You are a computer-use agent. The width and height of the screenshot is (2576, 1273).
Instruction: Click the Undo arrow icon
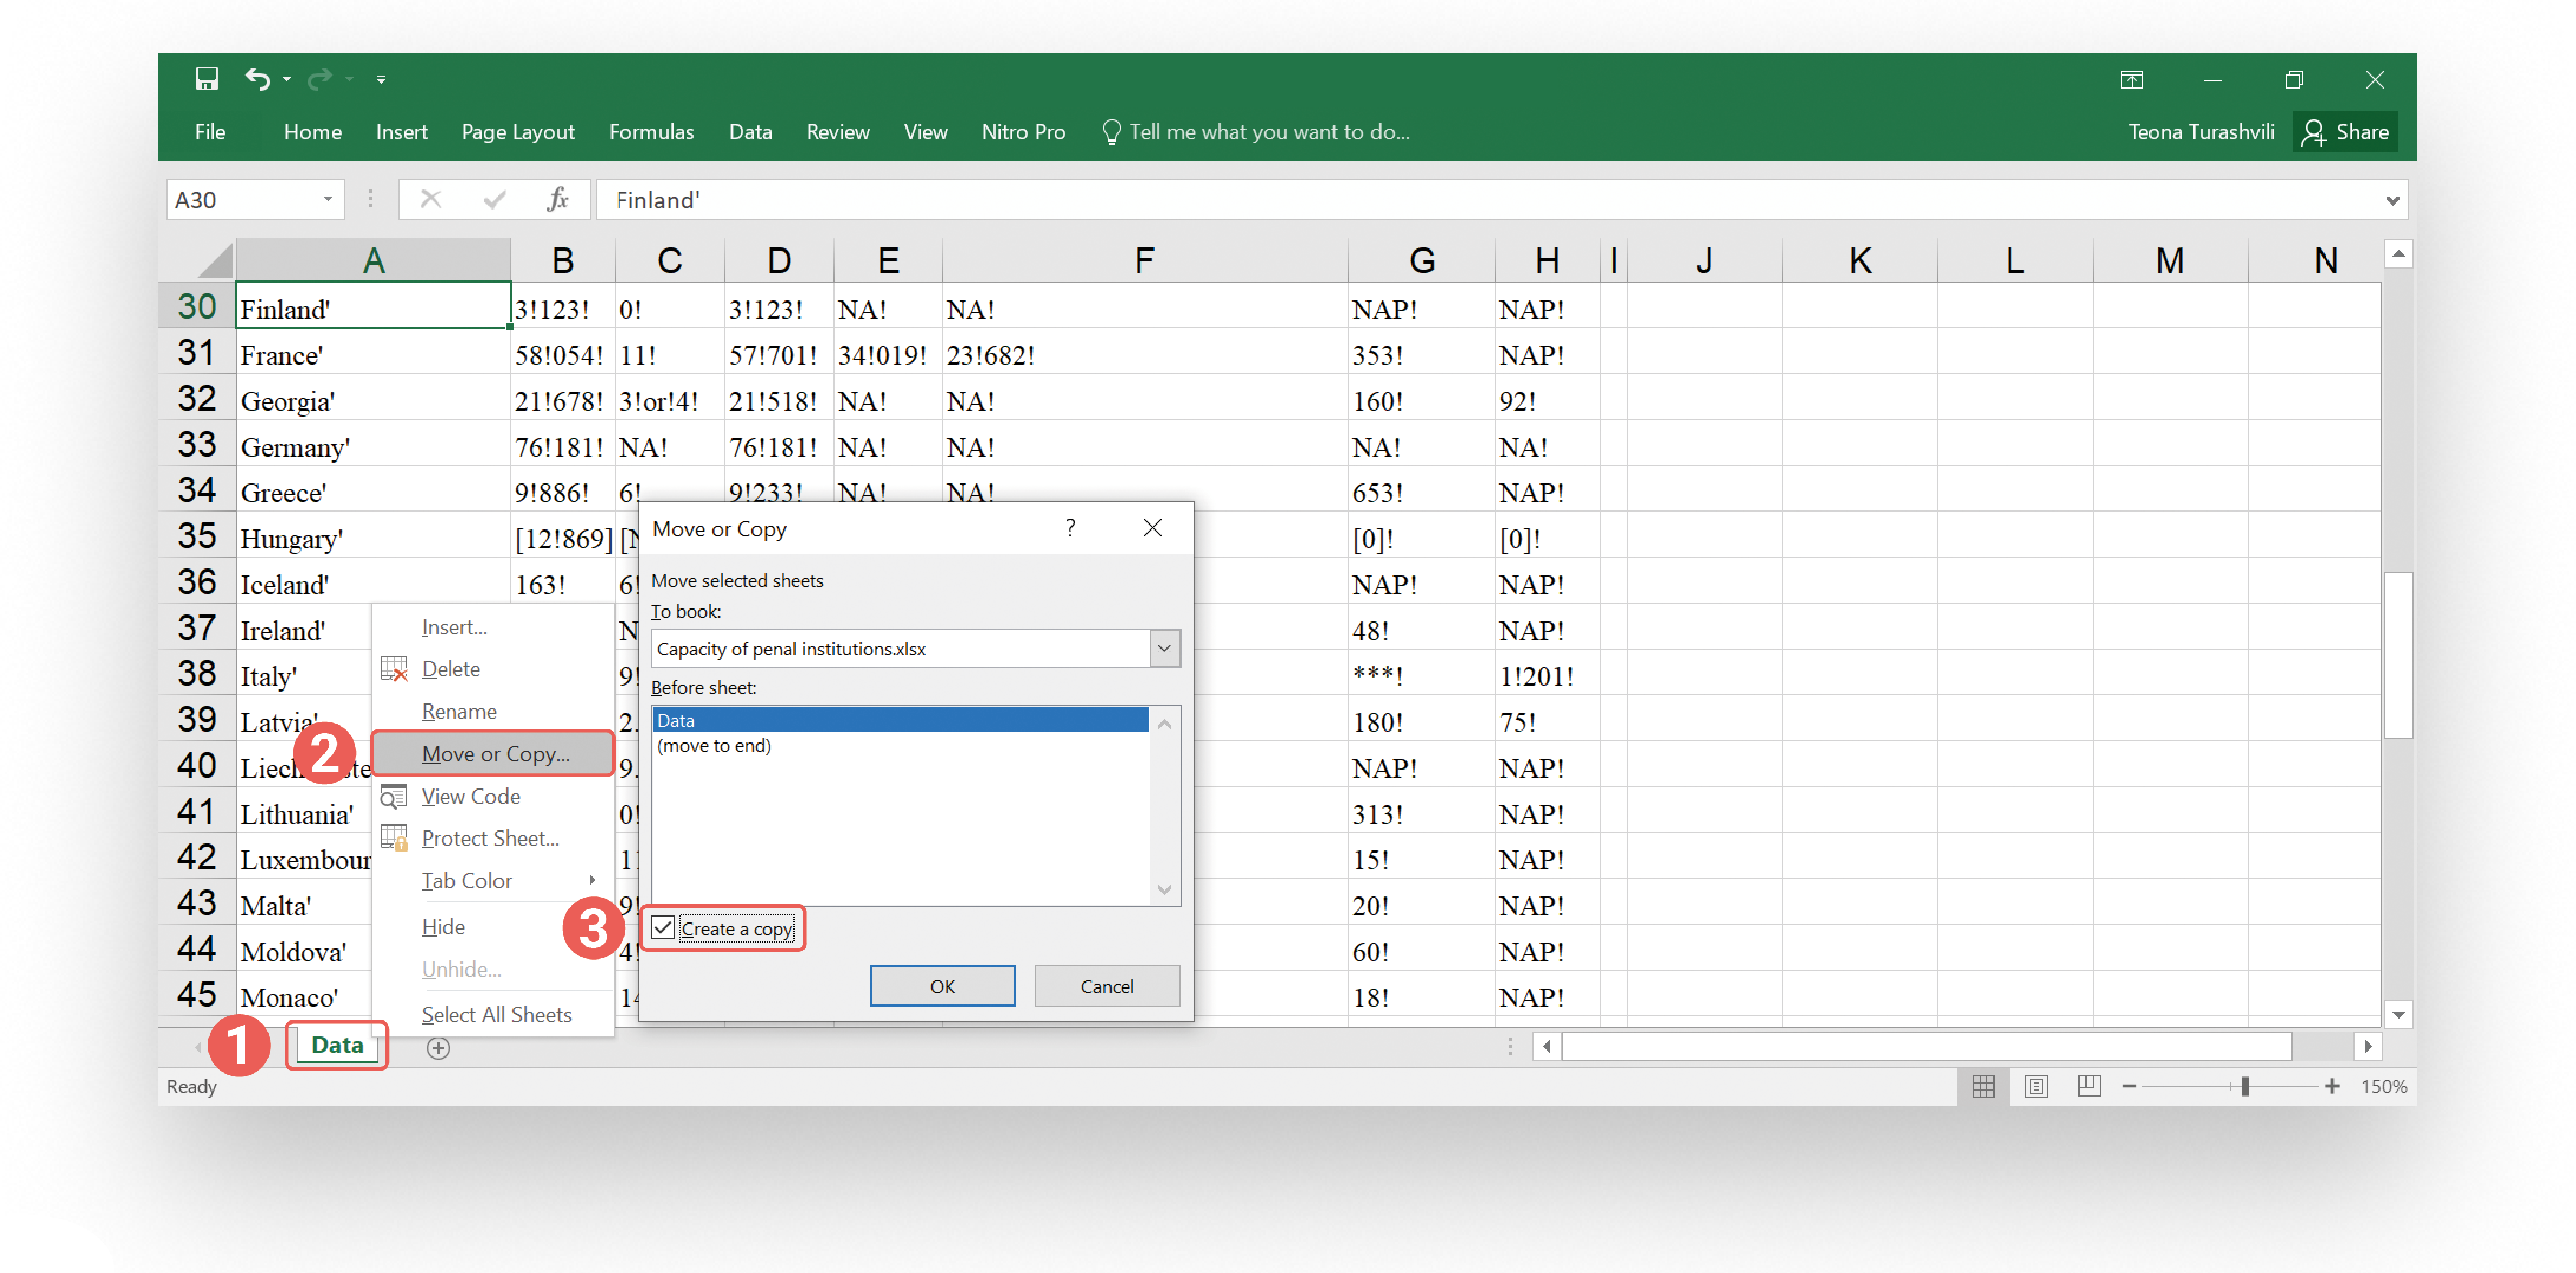click(x=257, y=79)
